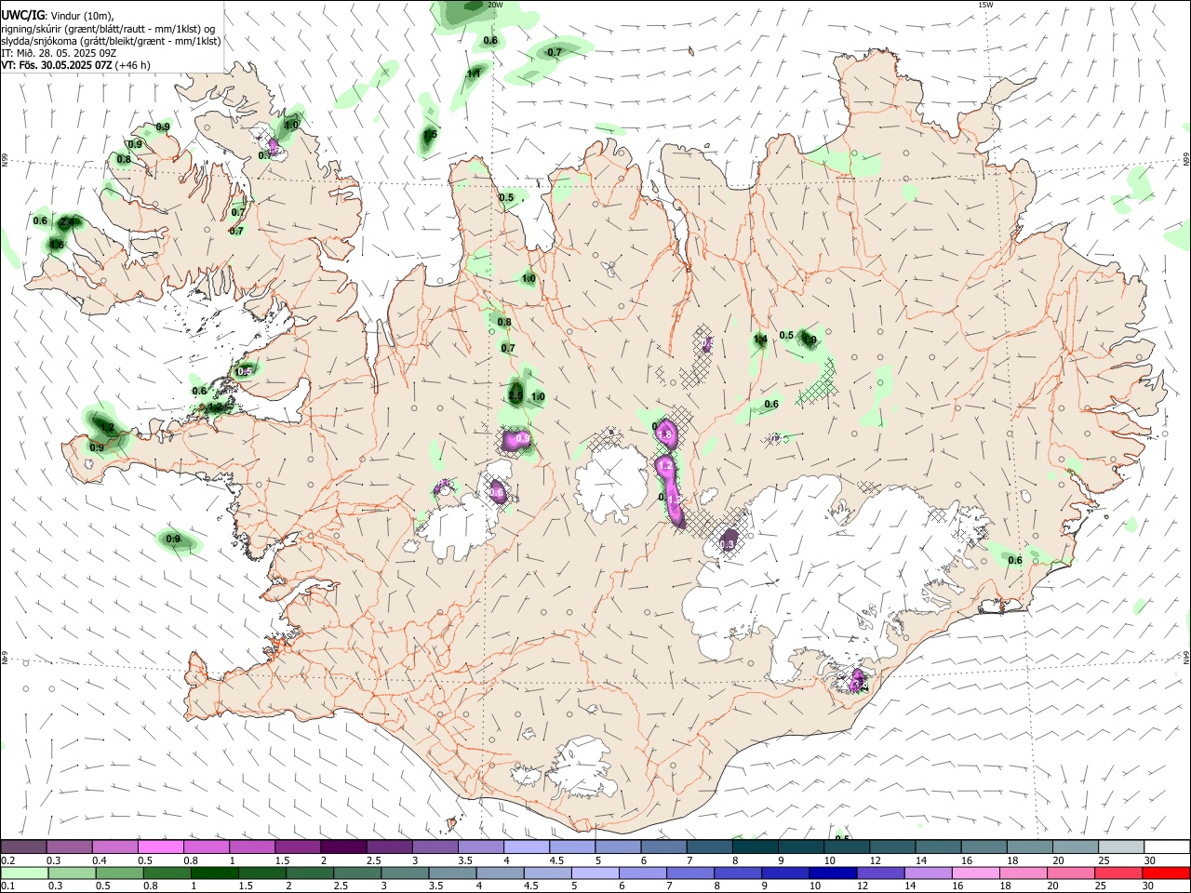
Task: Click the lavender 4 swatch in the upper snow scale
Action: coord(527,847)
